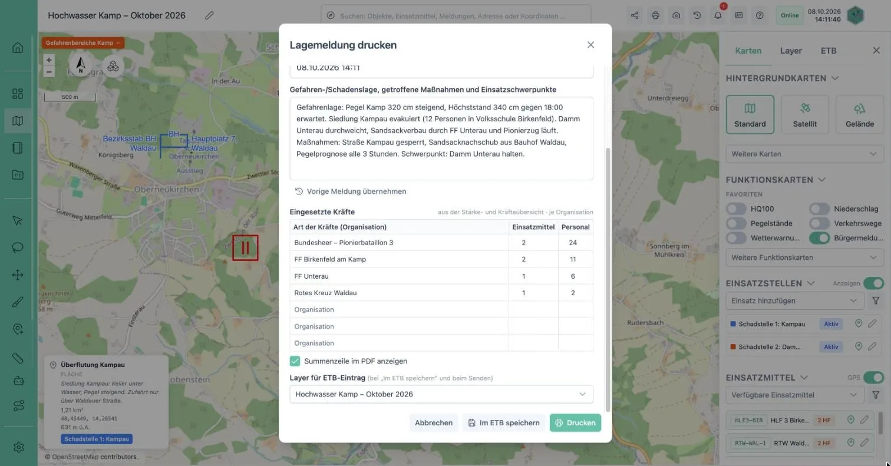Viewport: 891px width, 466px height.
Task: Switch off the Einsatzstellen Anzeigen toggle
Action: pyautogui.click(x=873, y=283)
